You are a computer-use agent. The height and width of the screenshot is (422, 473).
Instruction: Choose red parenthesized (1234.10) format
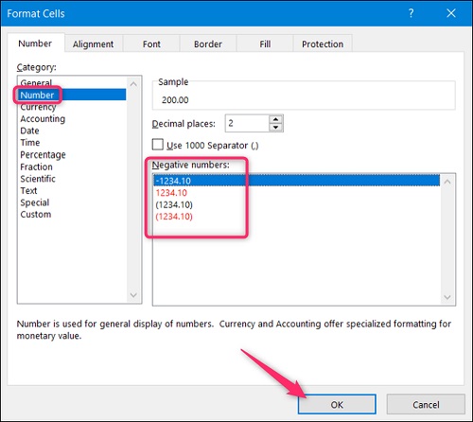tap(174, 217)
